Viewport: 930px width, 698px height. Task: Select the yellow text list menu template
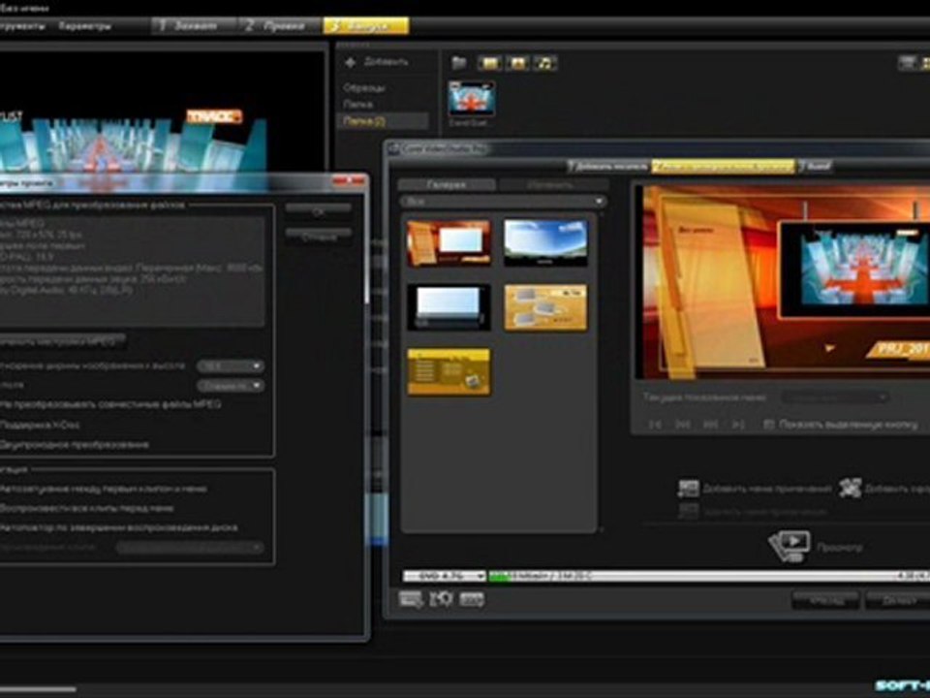pyautogui.click(x=449, y=371)
